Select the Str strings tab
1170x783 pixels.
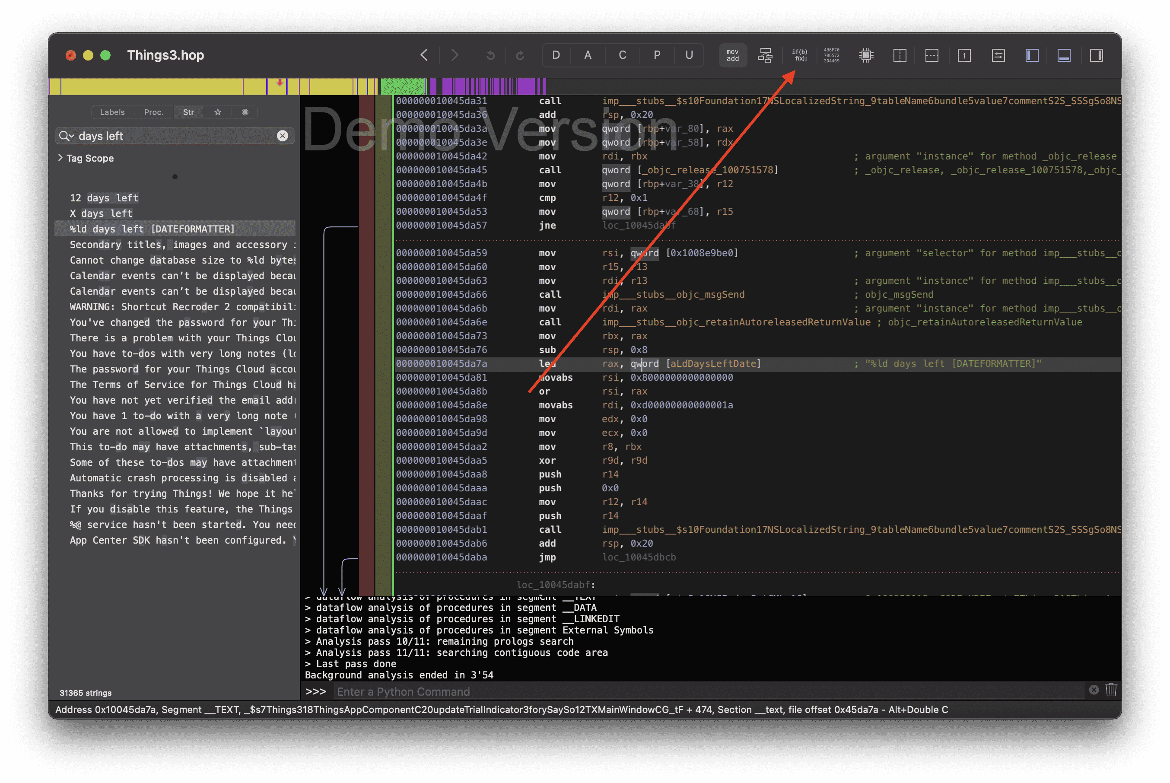pyautogui.click(x=188, y=112)
